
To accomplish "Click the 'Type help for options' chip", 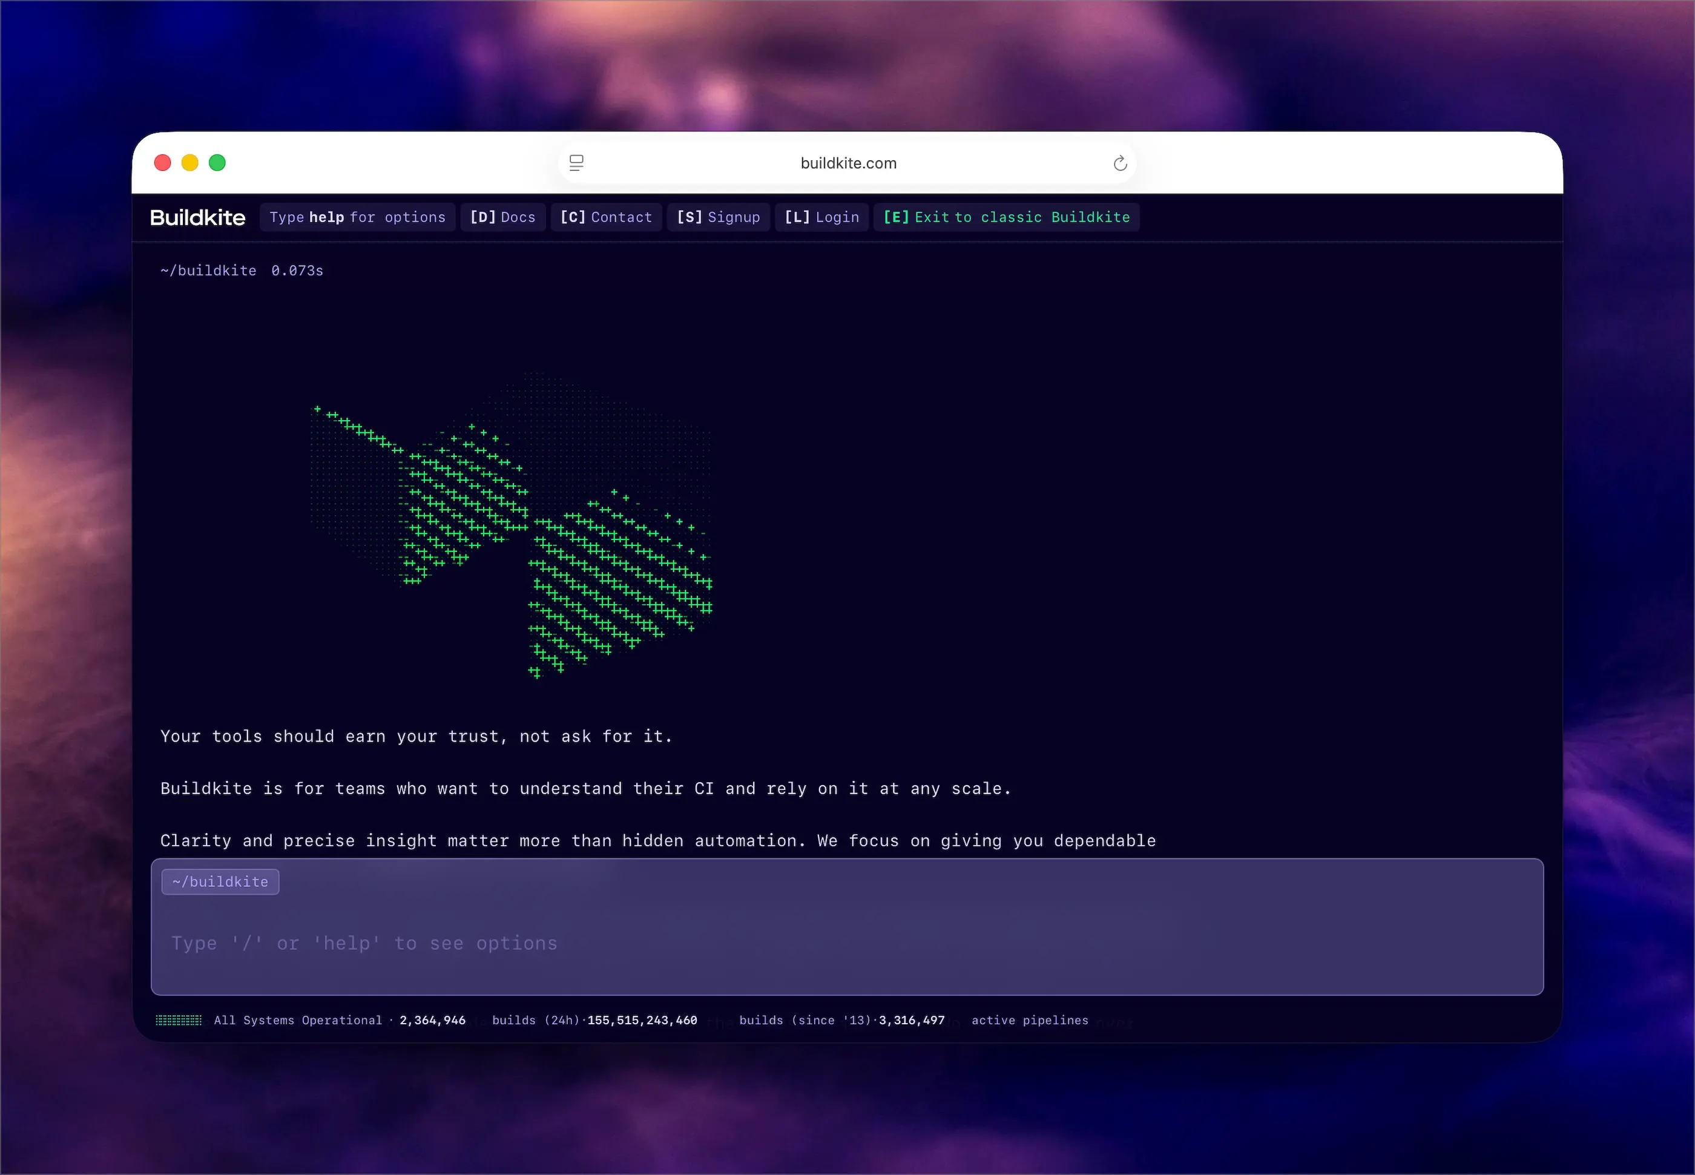I will pyautogui.click(x=357, y=217).
